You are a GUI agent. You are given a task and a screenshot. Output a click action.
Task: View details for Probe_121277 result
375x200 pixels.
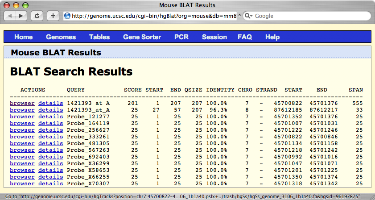50,117
